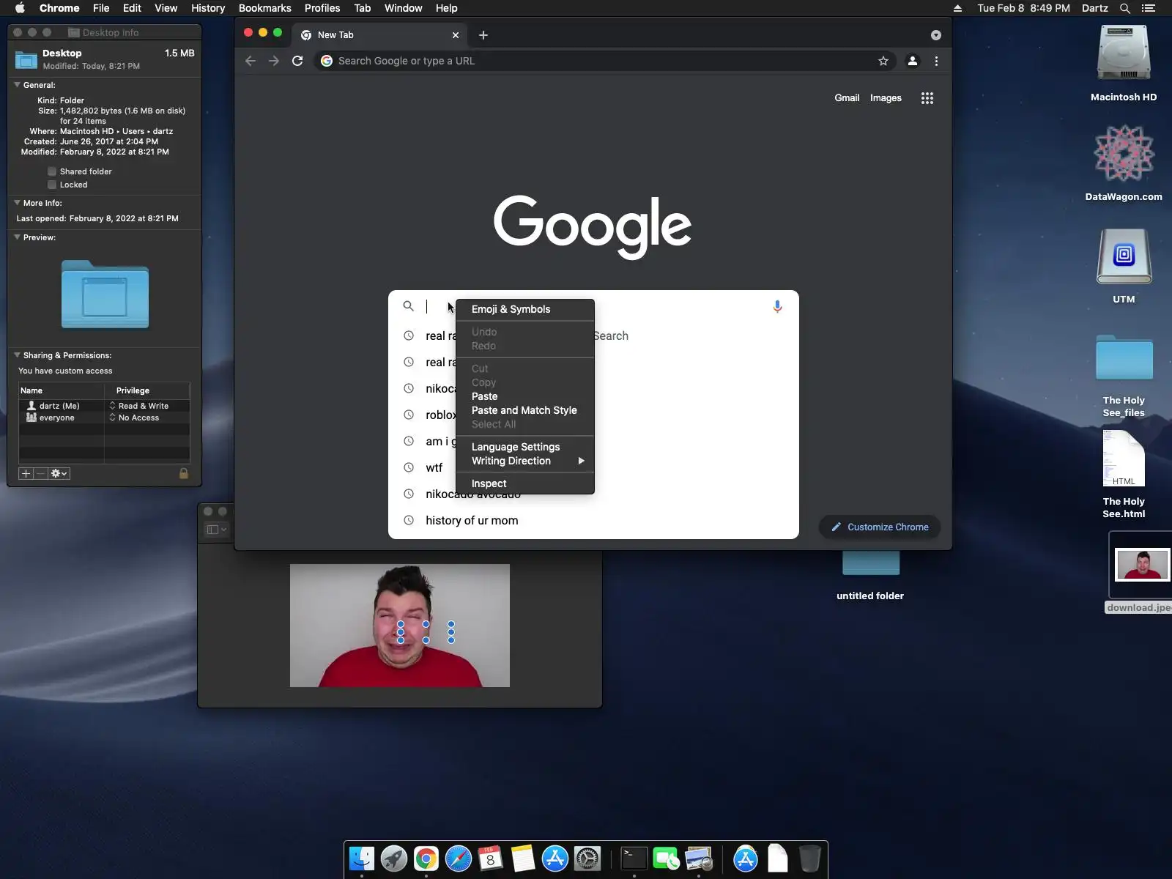Open the menu bar notification list icon
Viewport: 1172px width, 879px height.
coord(1149,8)
